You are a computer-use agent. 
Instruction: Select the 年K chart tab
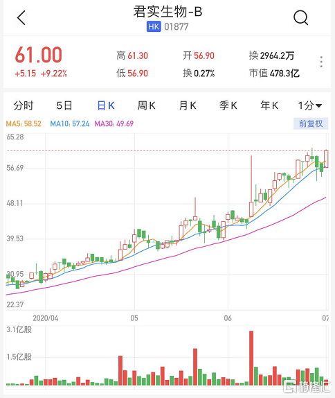269,105
